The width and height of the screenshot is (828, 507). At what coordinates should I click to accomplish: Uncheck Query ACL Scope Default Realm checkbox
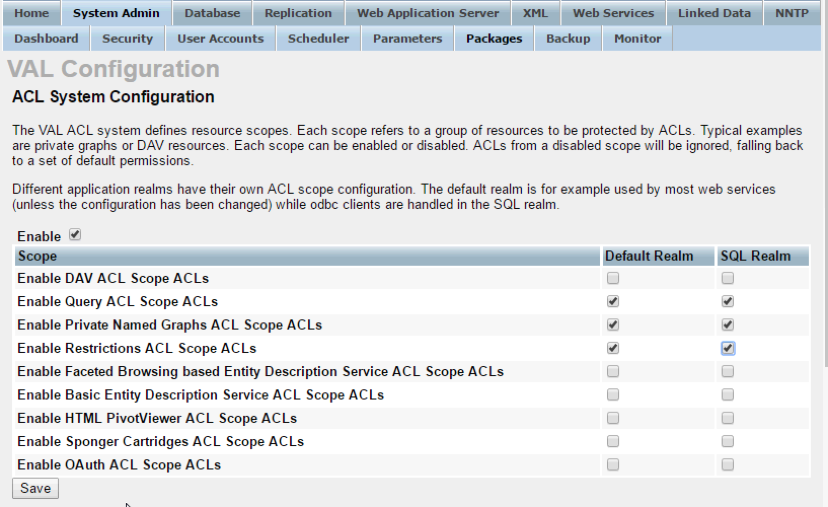613,301
